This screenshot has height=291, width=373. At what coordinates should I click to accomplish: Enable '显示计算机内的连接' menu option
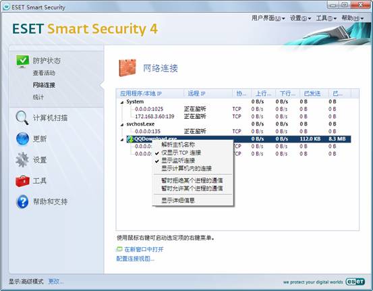(x=186, y=168)
